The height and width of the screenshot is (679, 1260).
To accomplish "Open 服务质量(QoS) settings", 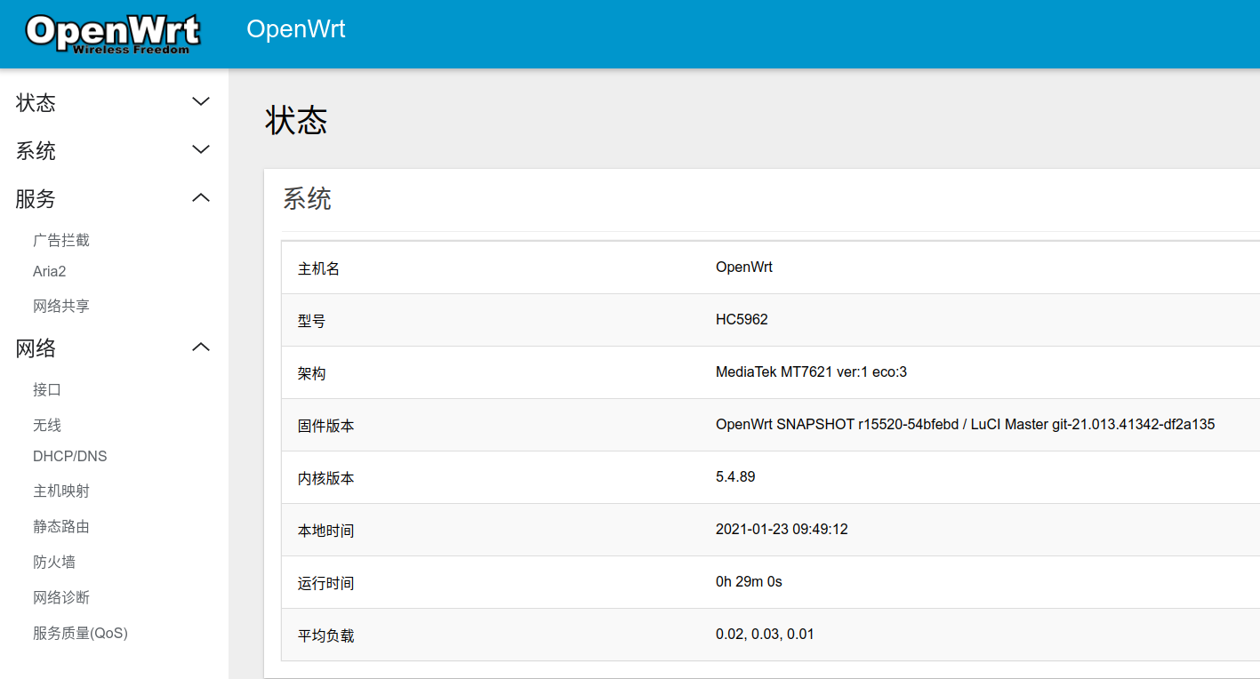I will (81, 633).
